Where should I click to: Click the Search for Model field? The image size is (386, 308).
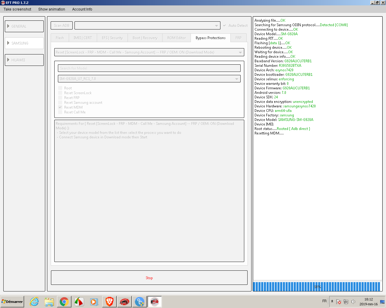click(x=149, y=68)
